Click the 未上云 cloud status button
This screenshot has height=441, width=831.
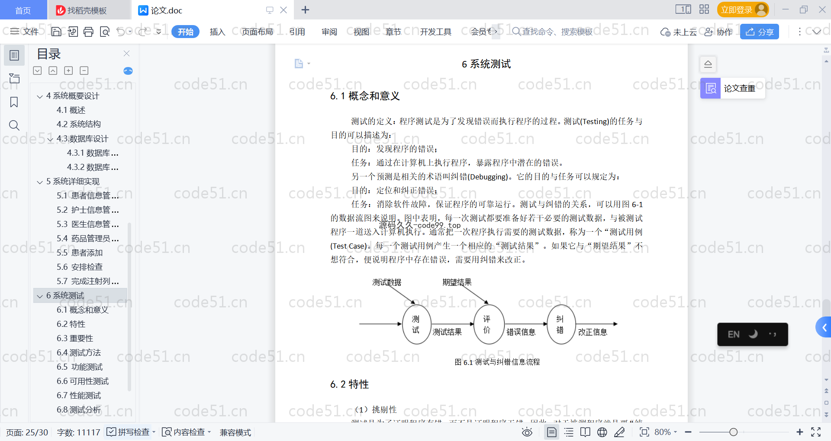point(678,32)
